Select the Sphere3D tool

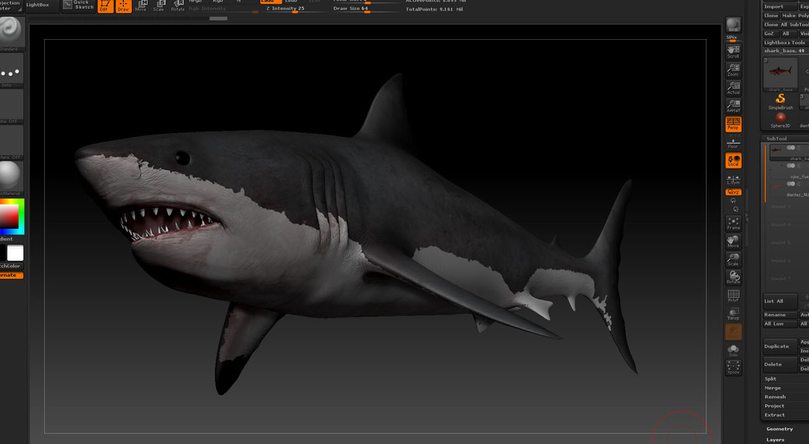click(x=780, y=120)
